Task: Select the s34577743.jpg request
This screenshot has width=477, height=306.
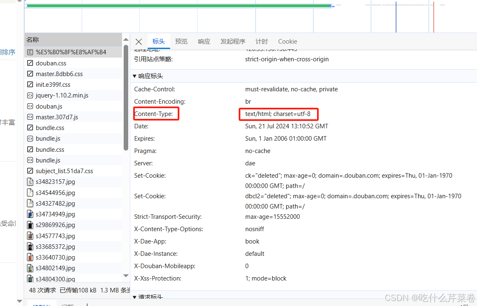Action: pyautogui.click(x=73, y=236)
